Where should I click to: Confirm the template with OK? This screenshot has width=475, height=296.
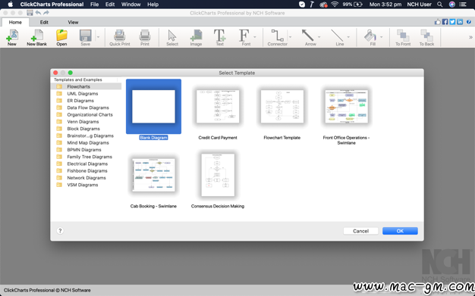pyautogui.click(x=400, y=231)
